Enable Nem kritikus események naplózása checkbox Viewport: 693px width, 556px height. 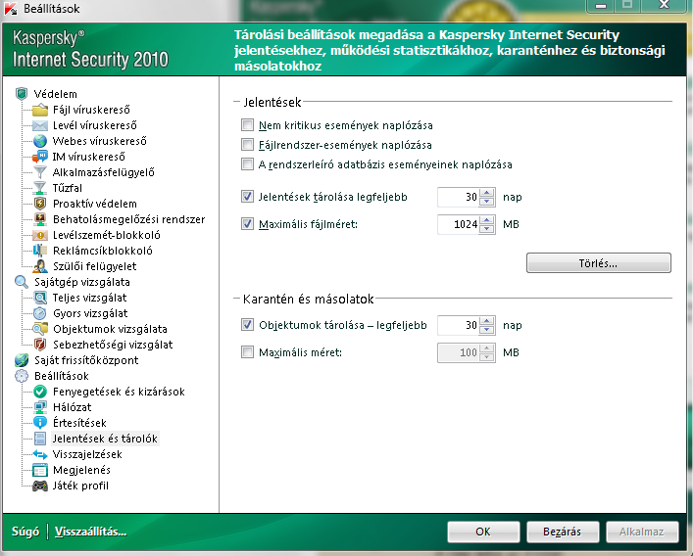click(247, 125)
